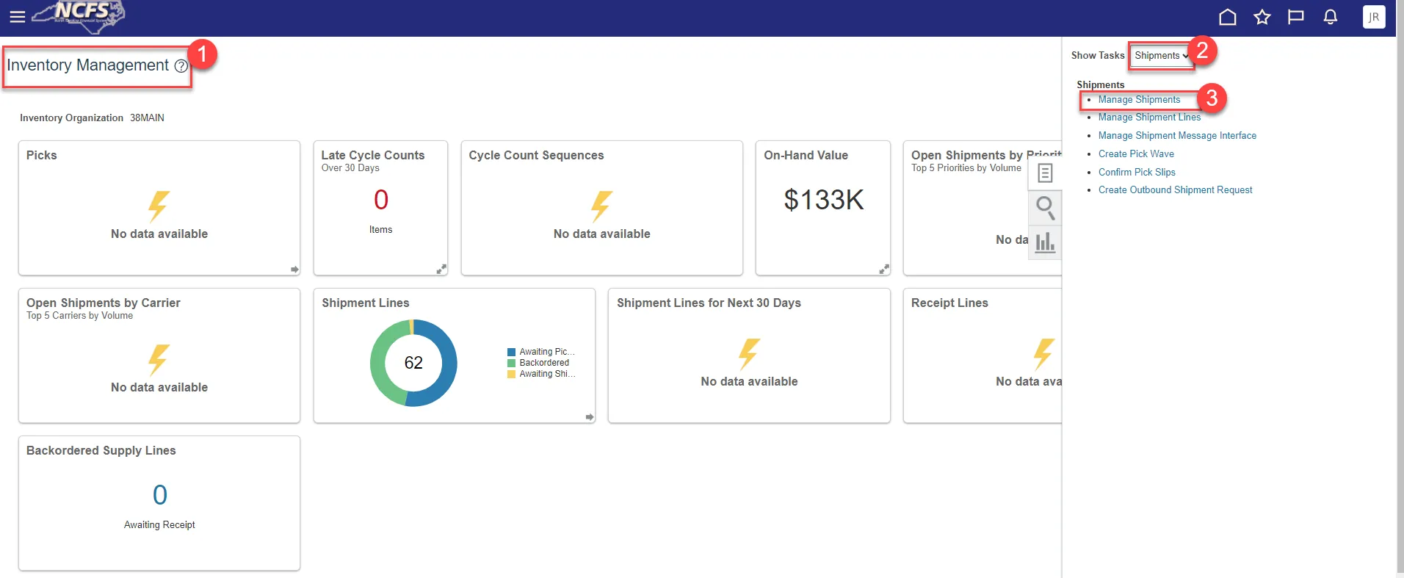Open Manage Shipment Message Interface task

(1176, 136)
